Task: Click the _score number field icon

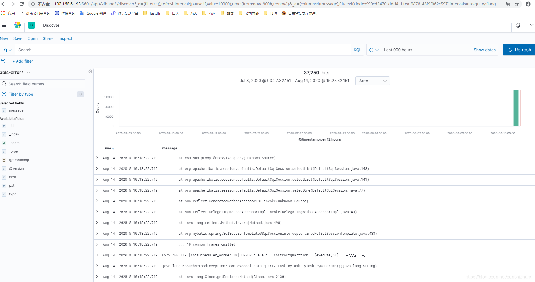Action: [4, 143]
